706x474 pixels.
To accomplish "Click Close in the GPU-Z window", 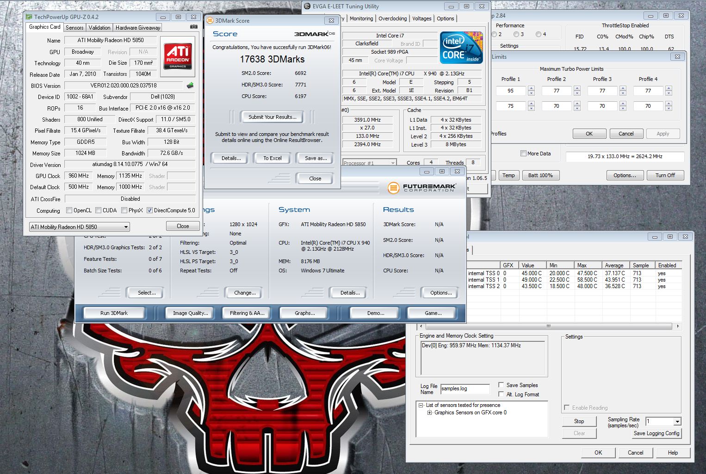I will click(183, 226).
